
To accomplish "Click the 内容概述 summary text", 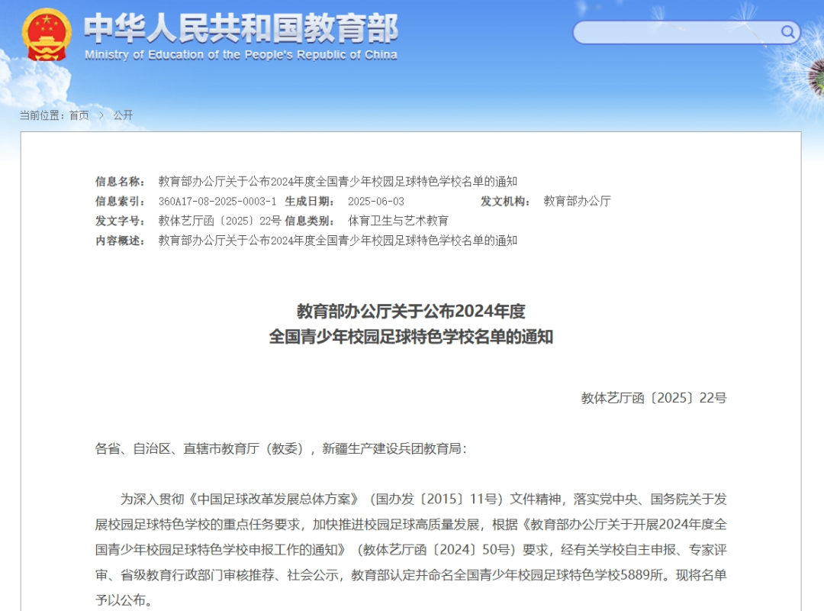I will 337,241.
